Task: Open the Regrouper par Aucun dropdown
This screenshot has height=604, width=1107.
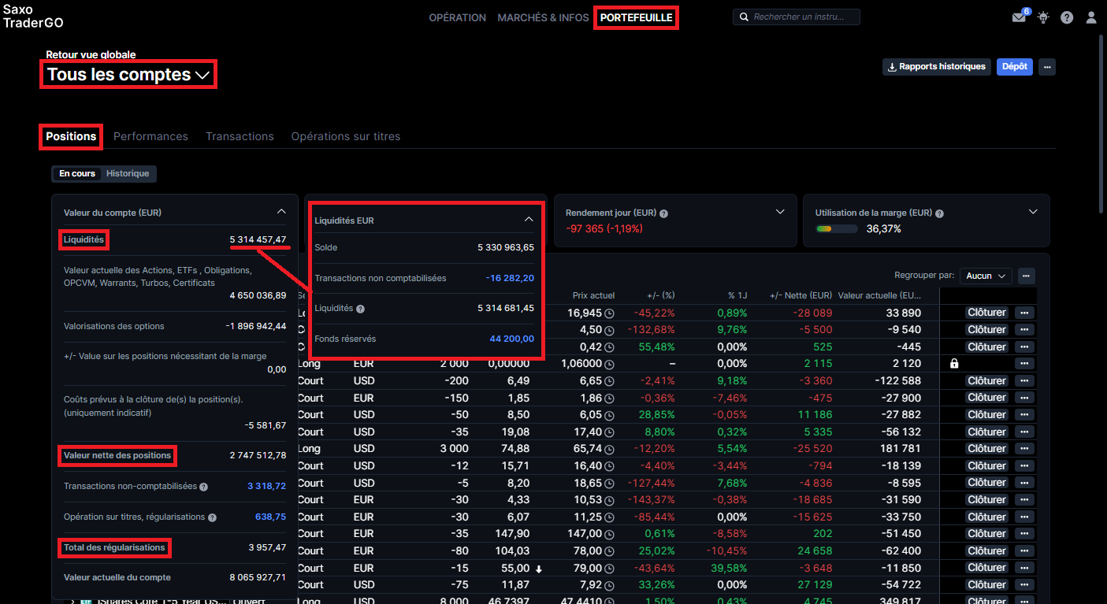Action: pyautogui.click(x=986, y=276)
